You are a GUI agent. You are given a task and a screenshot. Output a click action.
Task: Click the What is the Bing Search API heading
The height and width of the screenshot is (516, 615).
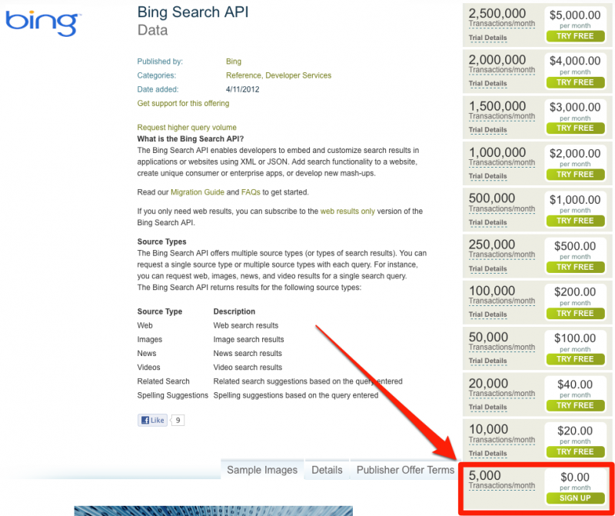tap(191, 139)
